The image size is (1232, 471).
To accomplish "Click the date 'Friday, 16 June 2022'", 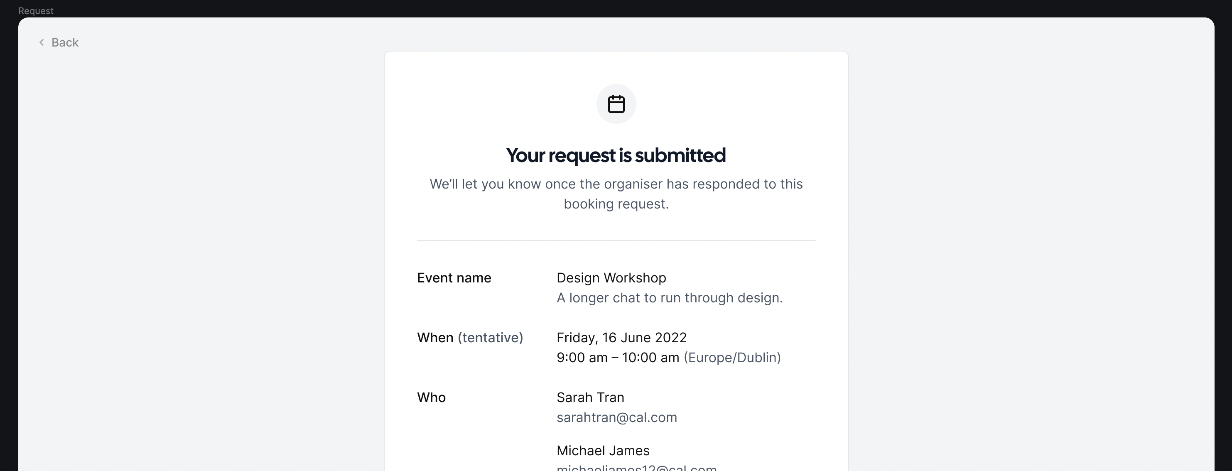I will 622,338.
